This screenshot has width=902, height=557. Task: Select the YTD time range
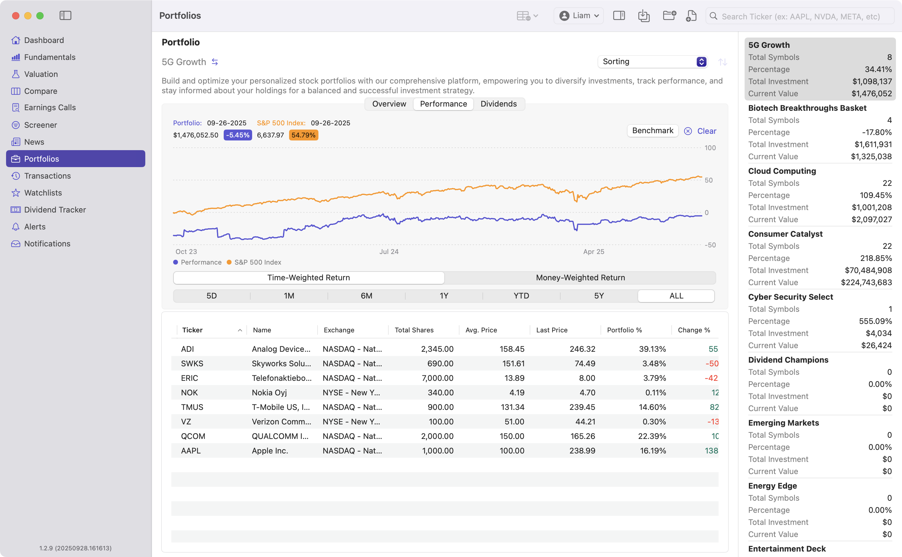point(521,296)
